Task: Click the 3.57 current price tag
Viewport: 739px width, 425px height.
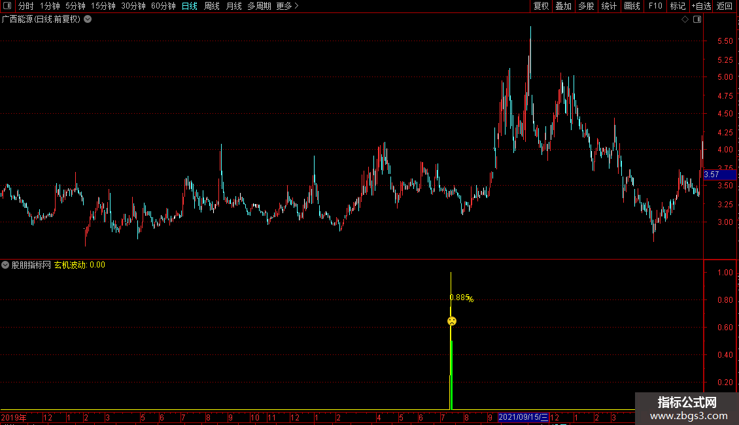Action: [719, 175]
